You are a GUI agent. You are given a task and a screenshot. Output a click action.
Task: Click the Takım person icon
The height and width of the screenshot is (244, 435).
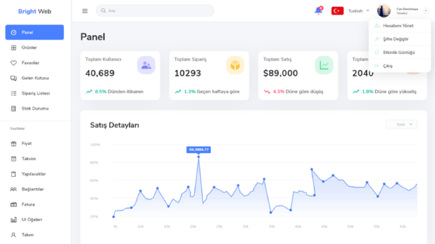[13, 235]
